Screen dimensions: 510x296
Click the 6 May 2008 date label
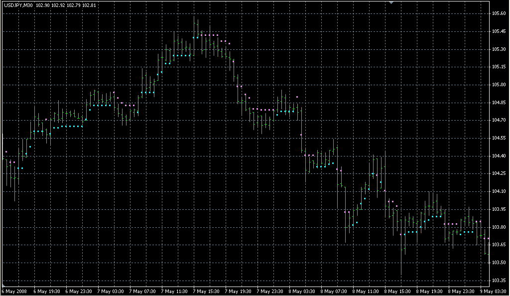click(x=13, y=291)
